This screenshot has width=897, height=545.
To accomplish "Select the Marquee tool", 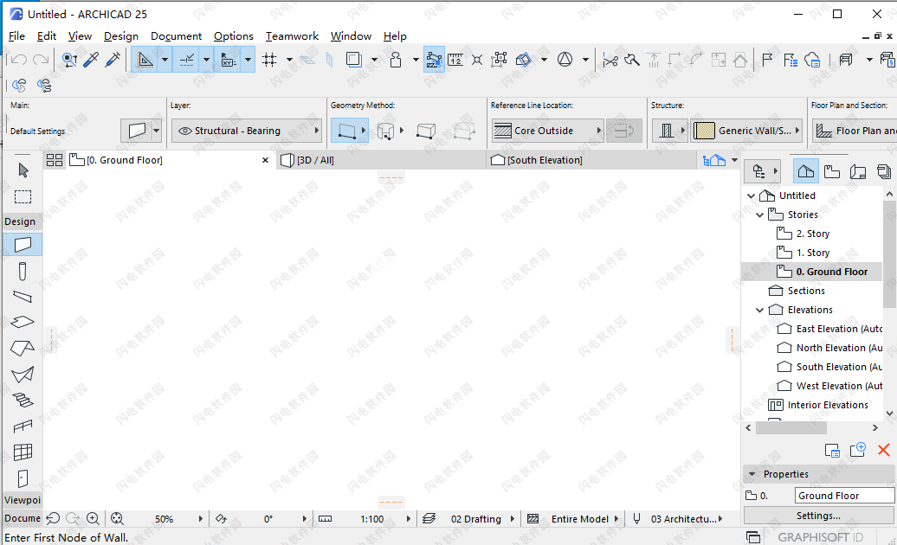I will coord(23,196).
